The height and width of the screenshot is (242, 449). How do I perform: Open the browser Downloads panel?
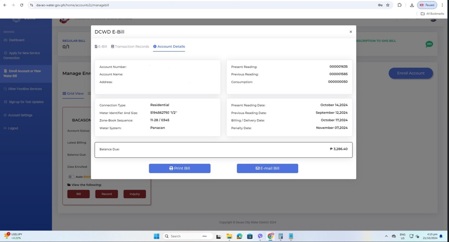412,5
